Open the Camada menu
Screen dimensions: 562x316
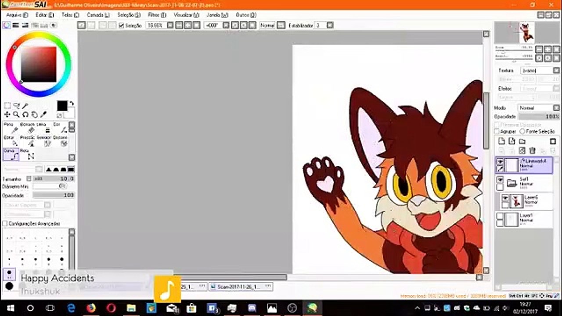coord(98,15)
